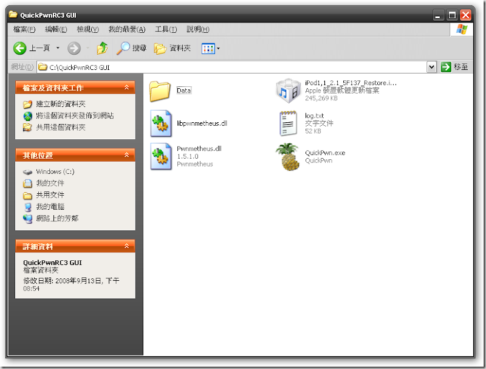The height and width of the screenshot is (369, 486).
Task: Click Make a new folder (建立新的資料夾) link
Action: (61, 104)
